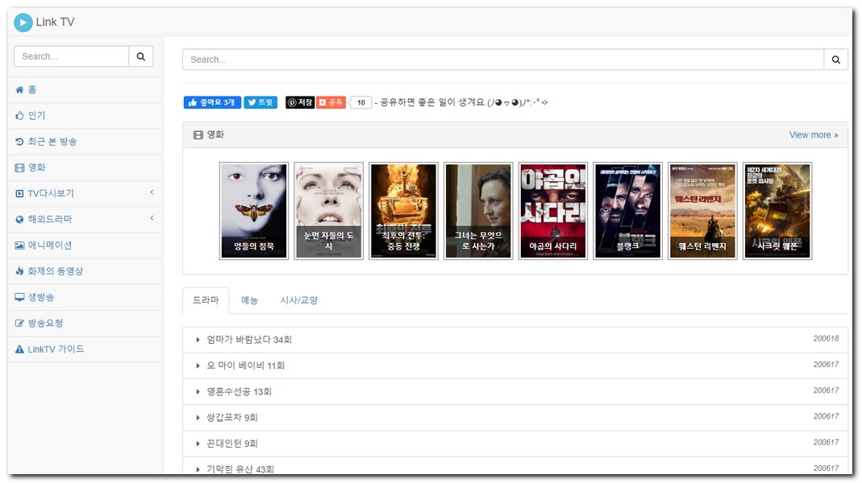Image resolution: width=862 pixels, height=483 pixels.
Task: Click the Link TV play logo icon
Action: 23,22
